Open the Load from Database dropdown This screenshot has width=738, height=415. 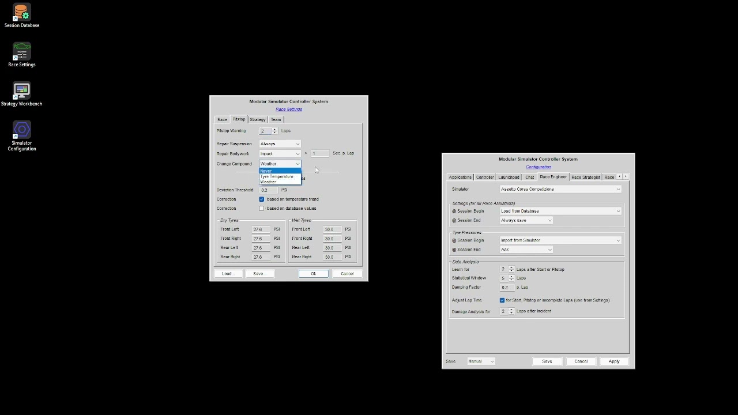coord(560,211)
